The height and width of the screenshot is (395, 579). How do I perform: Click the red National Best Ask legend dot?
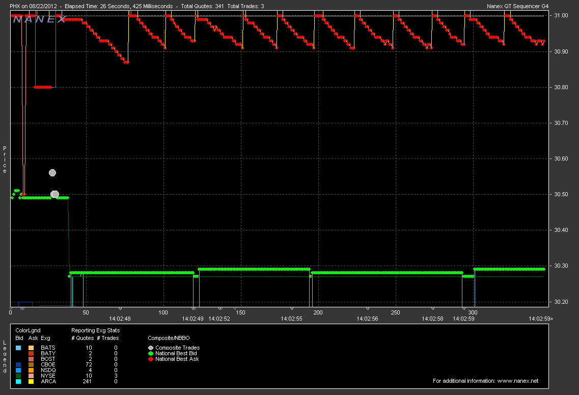(151, 359)
